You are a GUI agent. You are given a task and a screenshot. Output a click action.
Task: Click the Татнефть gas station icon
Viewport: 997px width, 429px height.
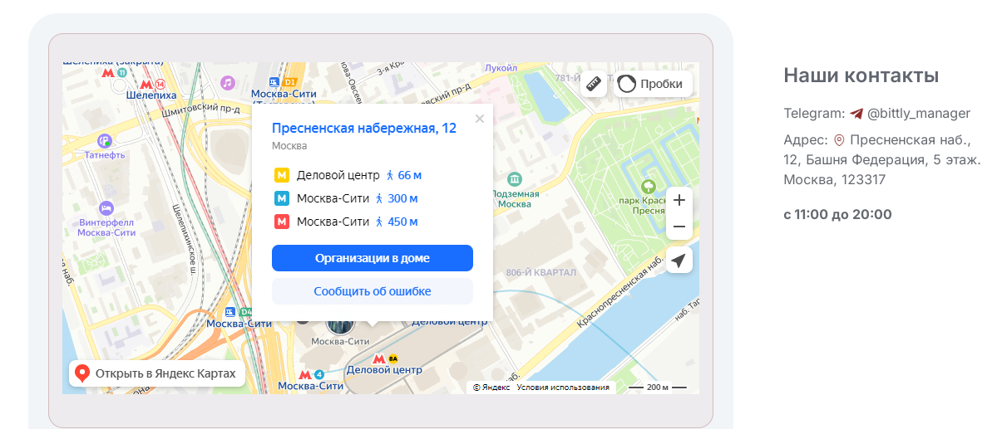pyautogui.click(x=105, y=141)
